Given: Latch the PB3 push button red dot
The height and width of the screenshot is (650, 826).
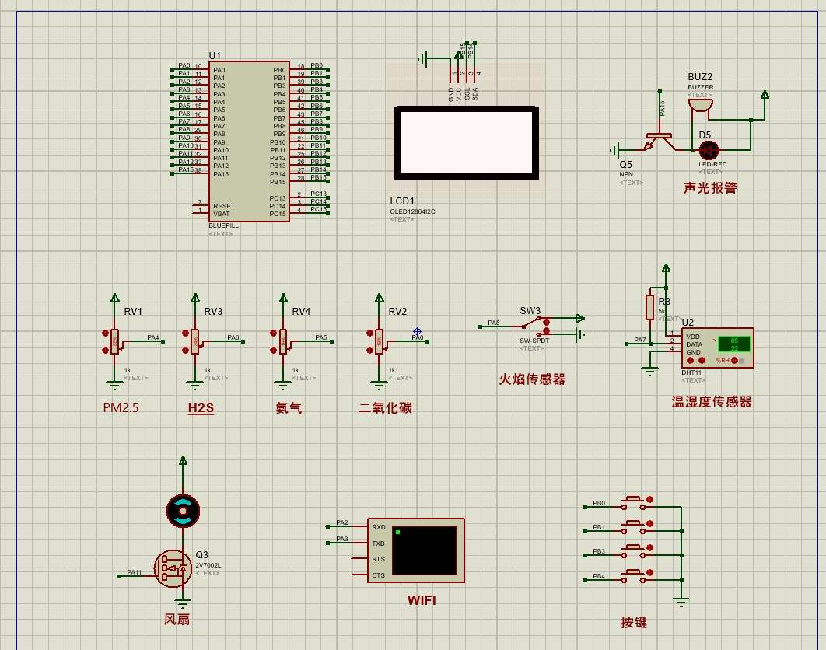Looking at the screenshot, I should click(649, 548).
